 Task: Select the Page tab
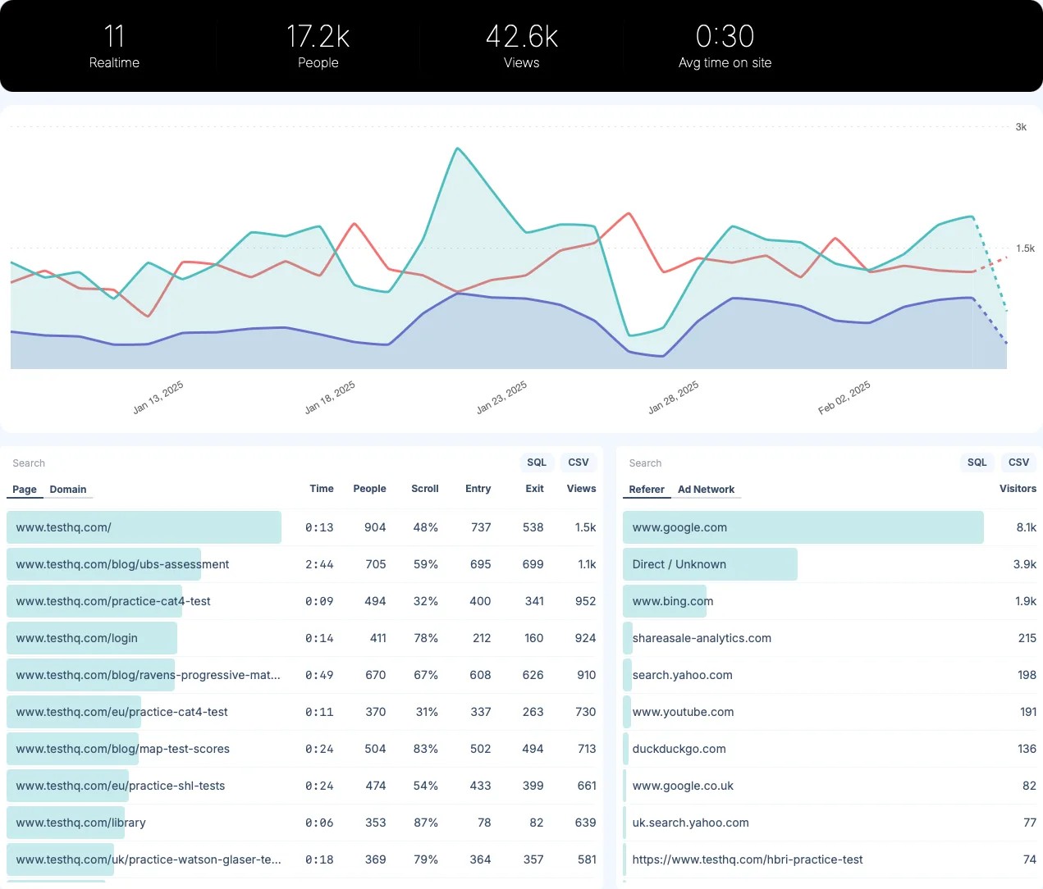[24, 490]
